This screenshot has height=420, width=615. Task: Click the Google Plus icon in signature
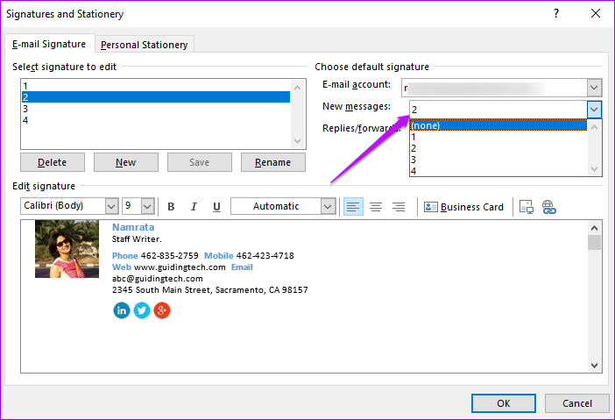click(x=162, y=310)
